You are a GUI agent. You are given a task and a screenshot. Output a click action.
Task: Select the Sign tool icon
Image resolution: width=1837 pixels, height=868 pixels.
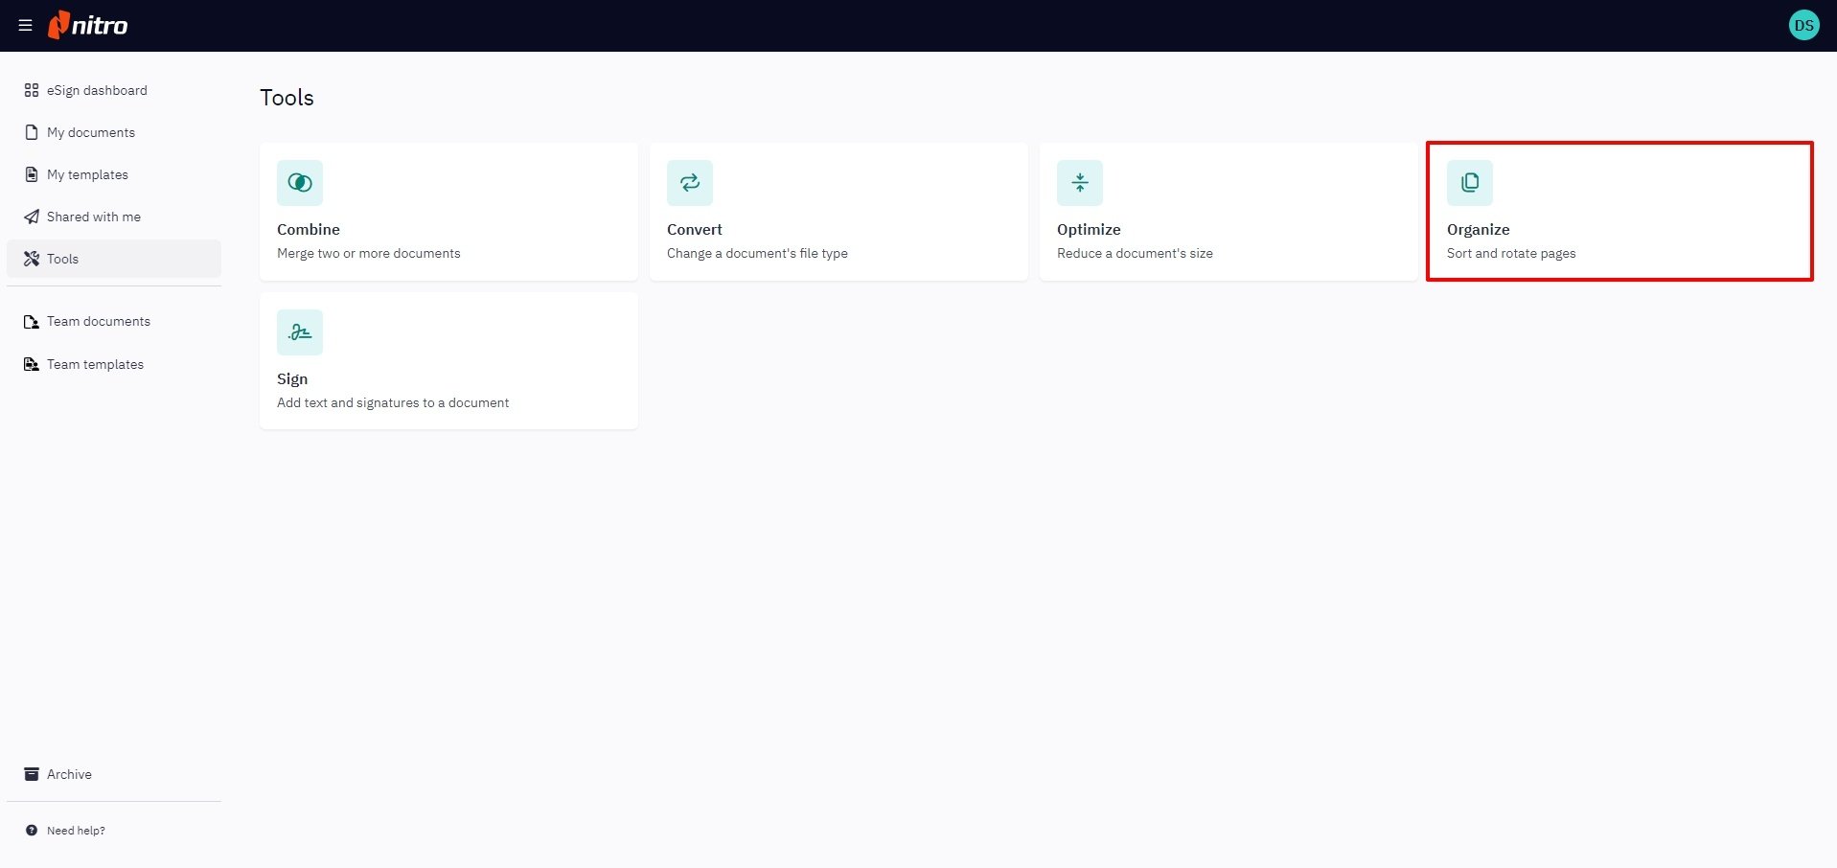300,331
